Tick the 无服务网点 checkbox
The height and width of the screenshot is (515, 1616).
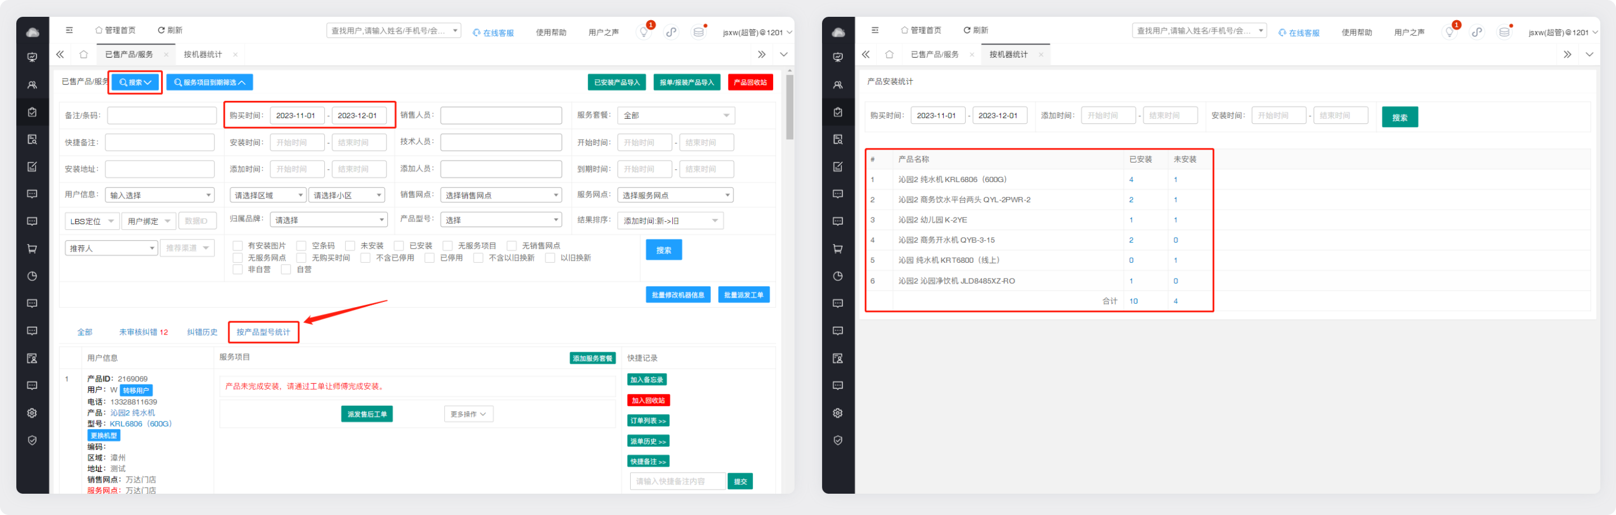(238, 258)
